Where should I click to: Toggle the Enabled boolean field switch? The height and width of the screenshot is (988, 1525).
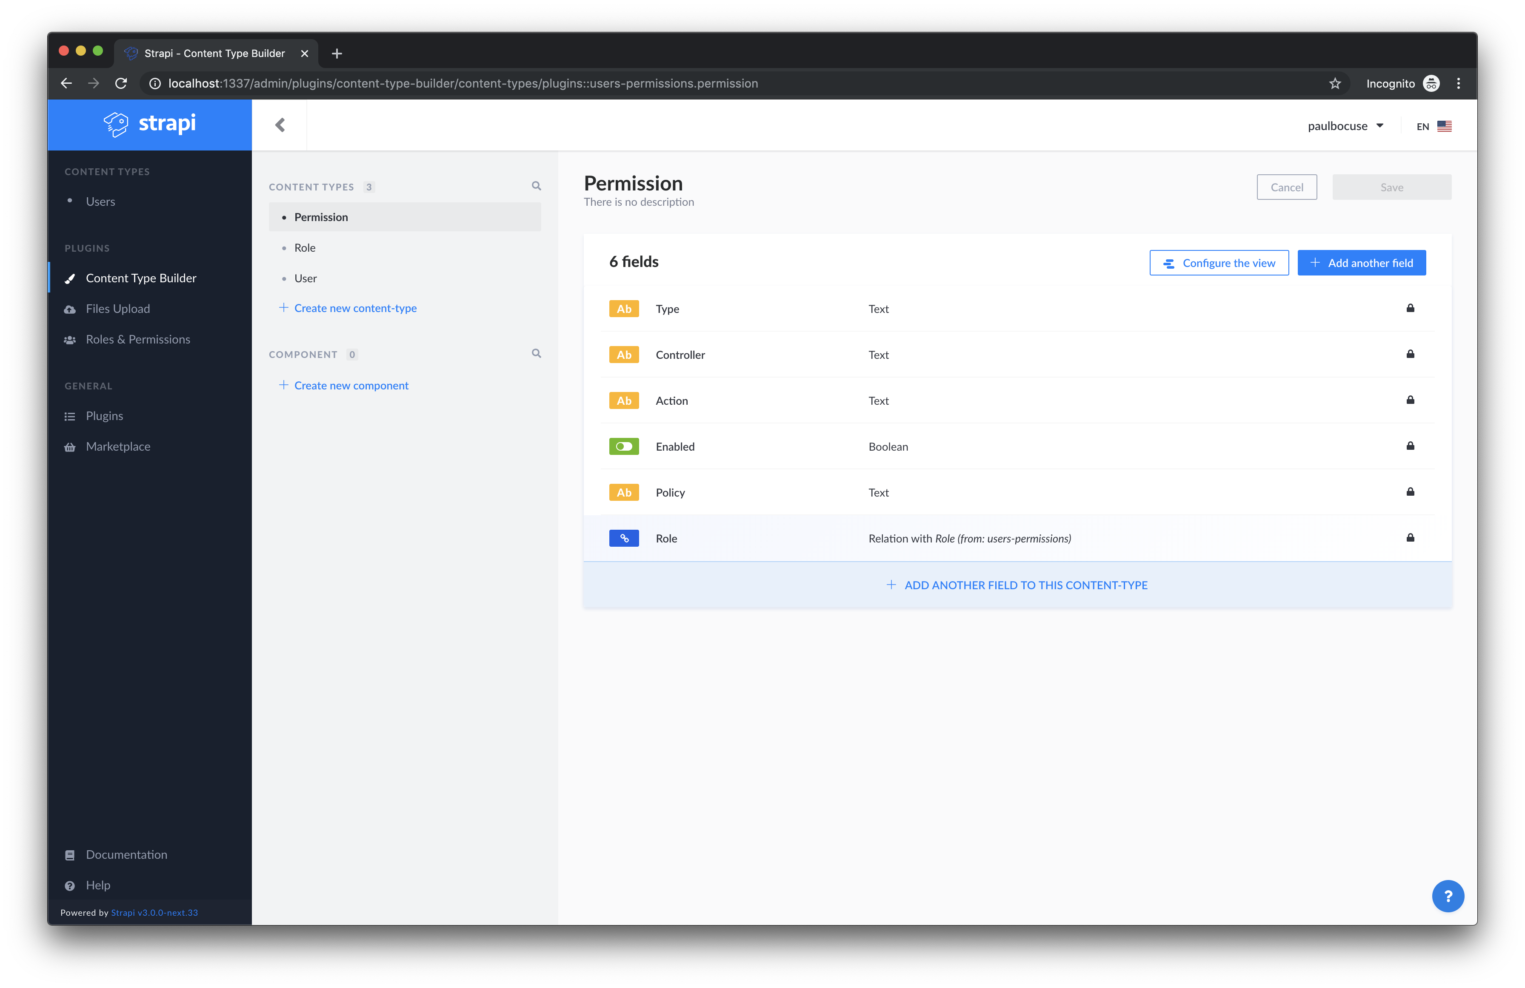[x=623, y=446]
